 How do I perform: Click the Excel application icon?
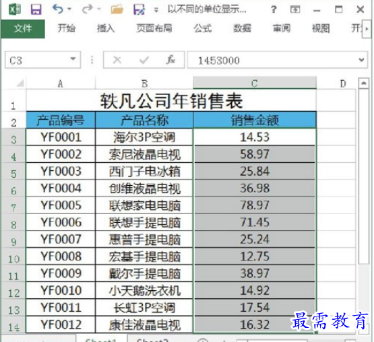point(15,10)
